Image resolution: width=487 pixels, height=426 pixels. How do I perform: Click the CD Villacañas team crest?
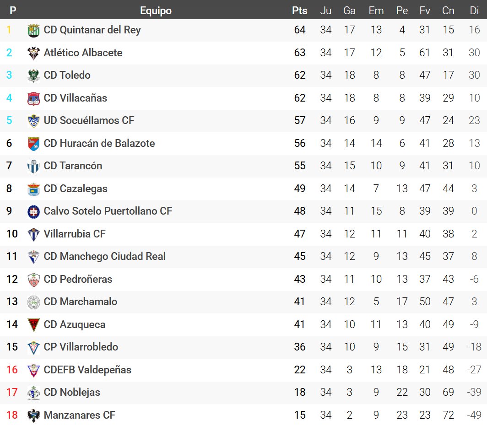[x=33, y=98]
